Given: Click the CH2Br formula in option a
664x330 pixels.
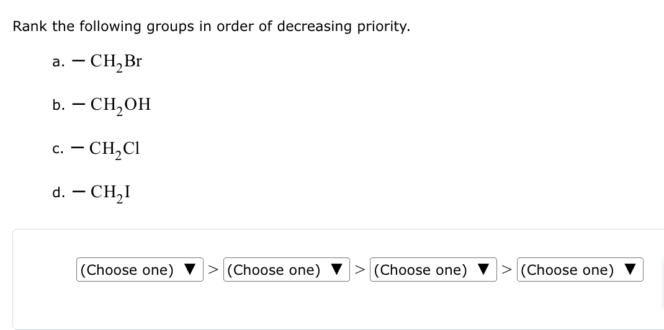Looking at the screenshot, I should (116, 61).
